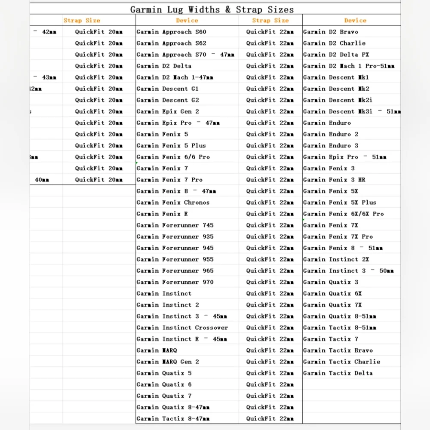Select the "Garmin Descent Mk1" cell
Image resolution: width=430 pixels, height=430 pixels.
(352, 77)
